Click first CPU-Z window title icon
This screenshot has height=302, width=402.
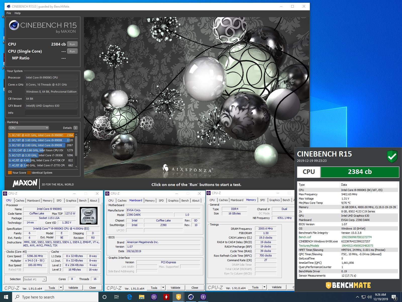pos(5,194)
